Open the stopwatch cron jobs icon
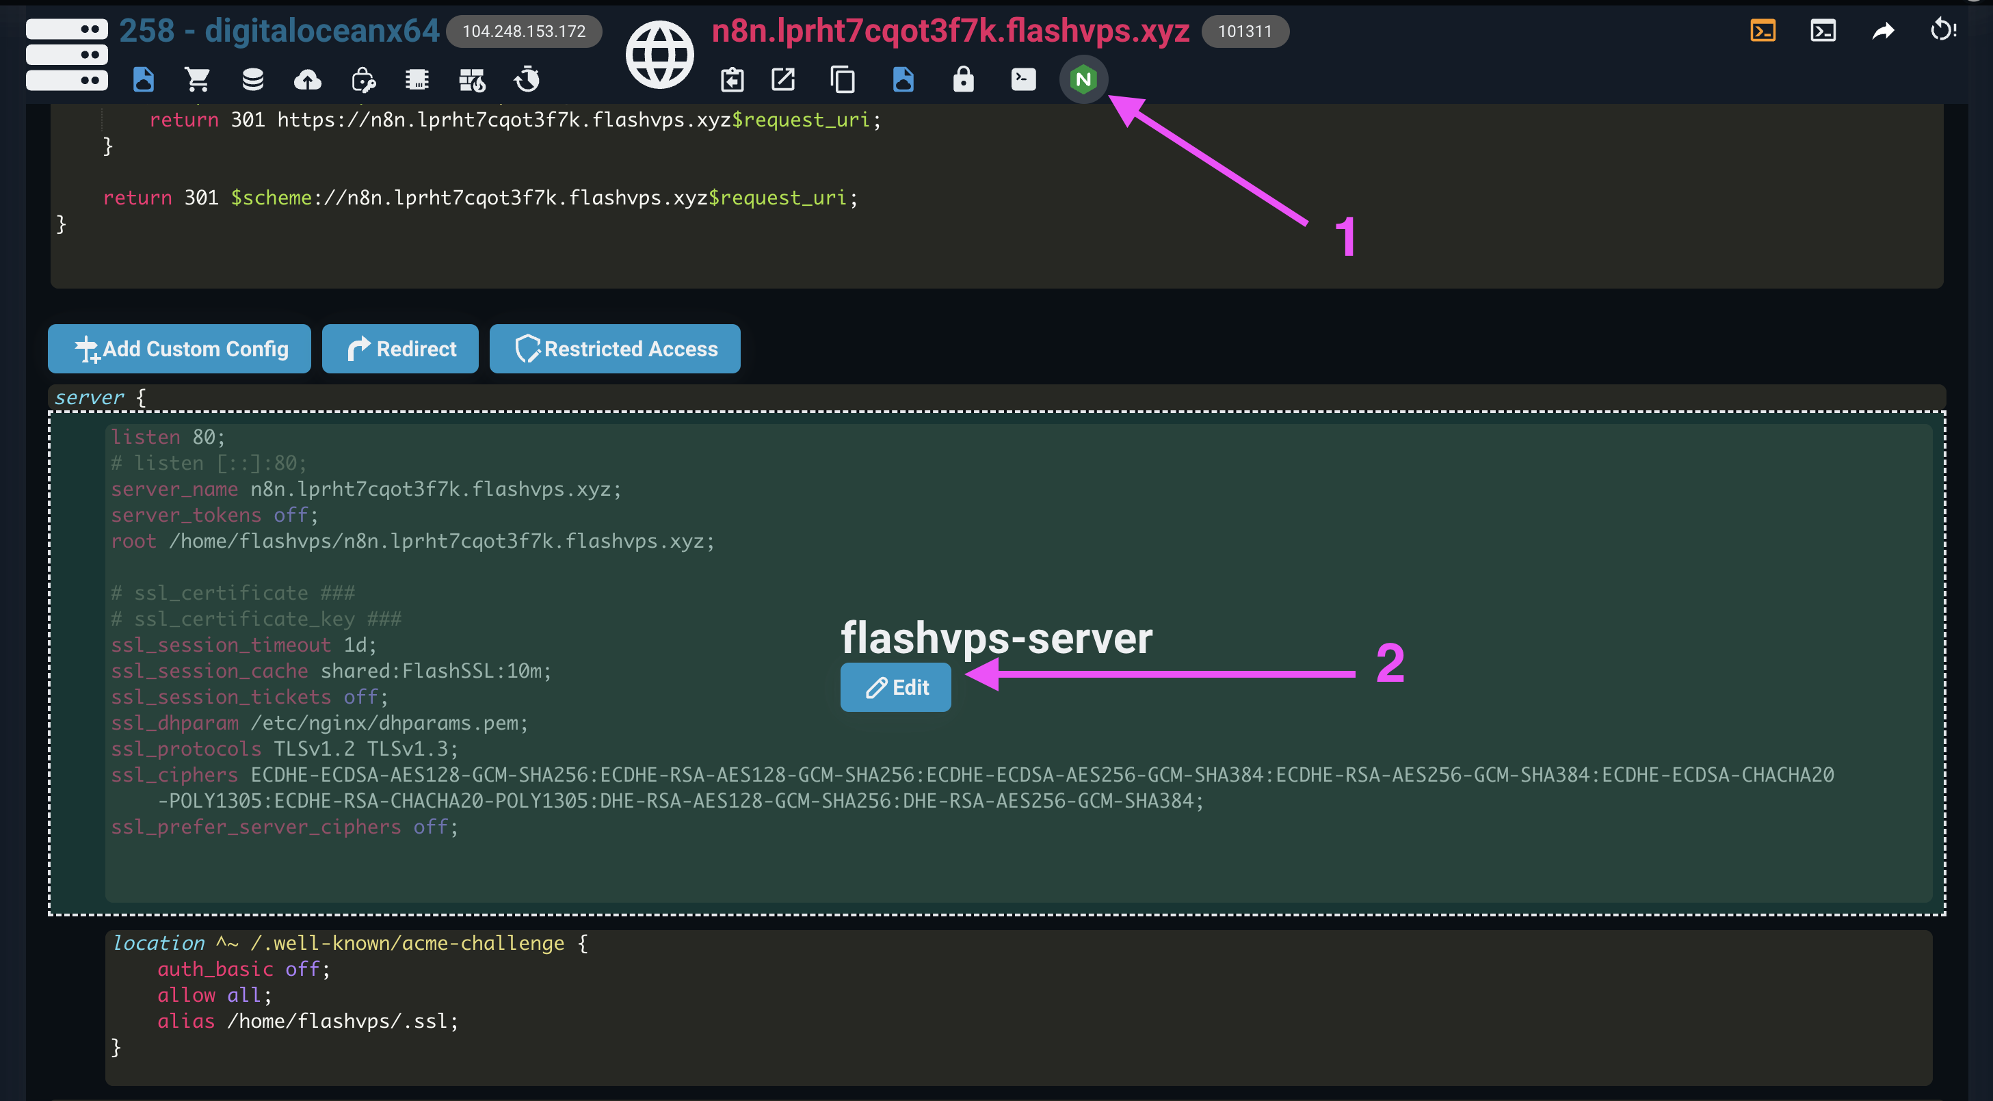1993x1101 pixels. pyautogui.click(x=527, y=79)
